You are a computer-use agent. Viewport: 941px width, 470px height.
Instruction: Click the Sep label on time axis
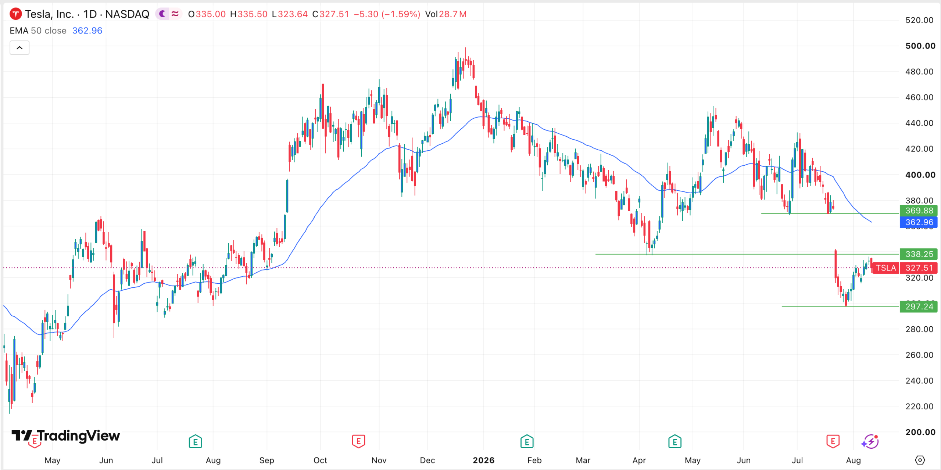tap(266, 460)
